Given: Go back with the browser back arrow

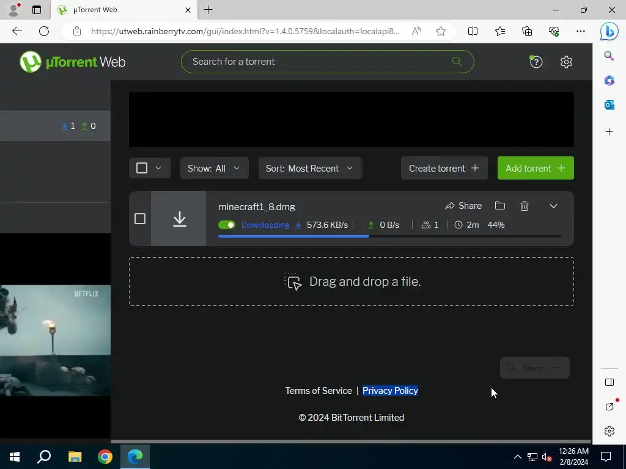Looking at the screenshot, I should pyautogui.click(x=17, y=31).
